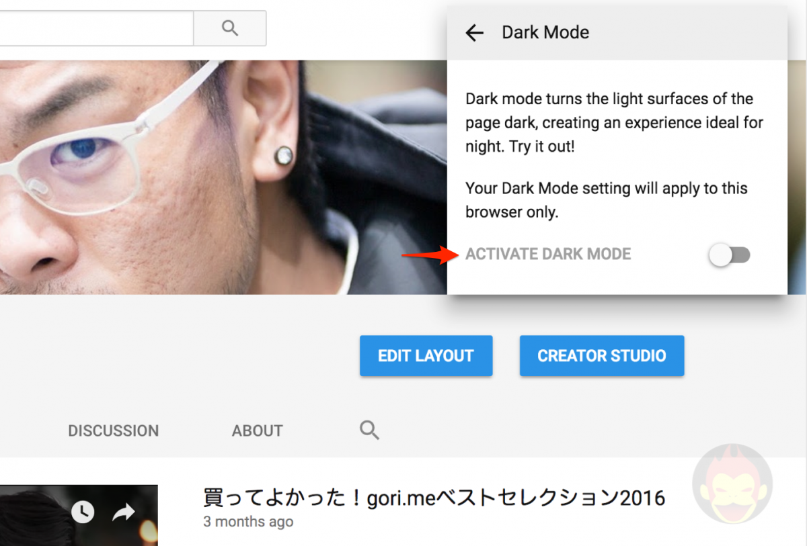Switch to the DISCUSSION tab
This screenshot has height=546, width=807.
tap(113, 430)
